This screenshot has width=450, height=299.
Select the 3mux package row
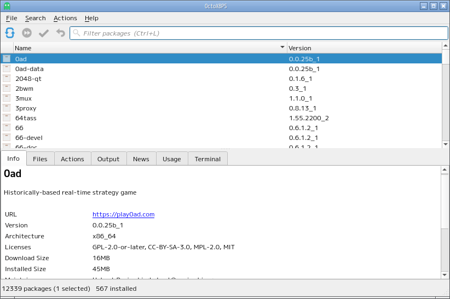221,98
